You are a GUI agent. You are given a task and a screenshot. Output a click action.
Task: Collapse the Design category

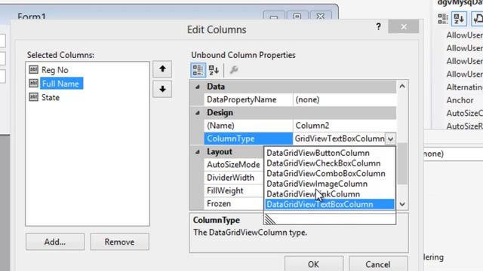coord(198,113)
